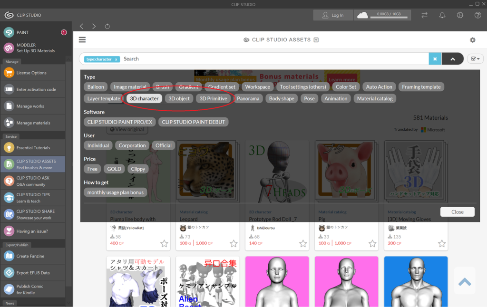Toggle the Official user filter
This screenshot has height=307, width=487.
164,145
